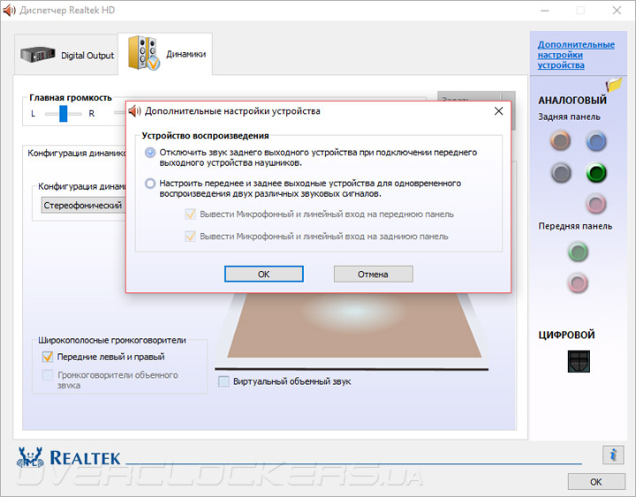The image size is (636, 497).
Task: Click the orange rear panel audio jack
Action: click(561, 141)
